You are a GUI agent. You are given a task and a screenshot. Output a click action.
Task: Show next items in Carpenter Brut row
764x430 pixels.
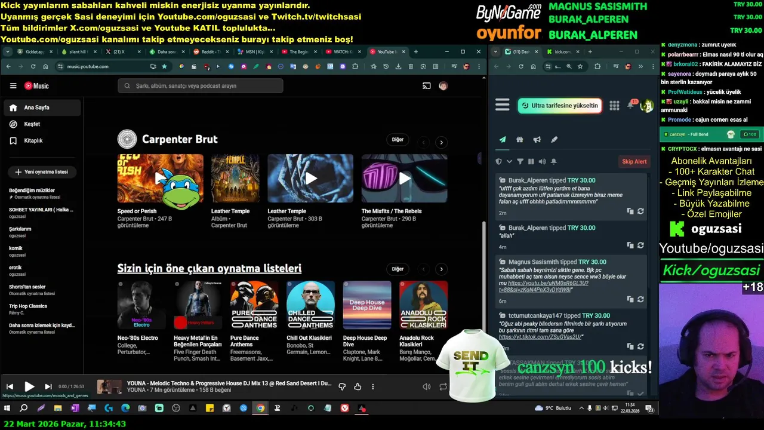441,142
